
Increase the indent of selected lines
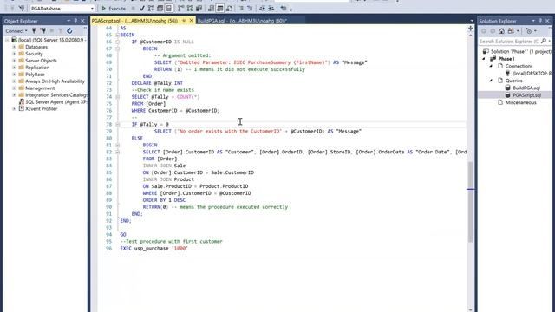click(271, 8)
